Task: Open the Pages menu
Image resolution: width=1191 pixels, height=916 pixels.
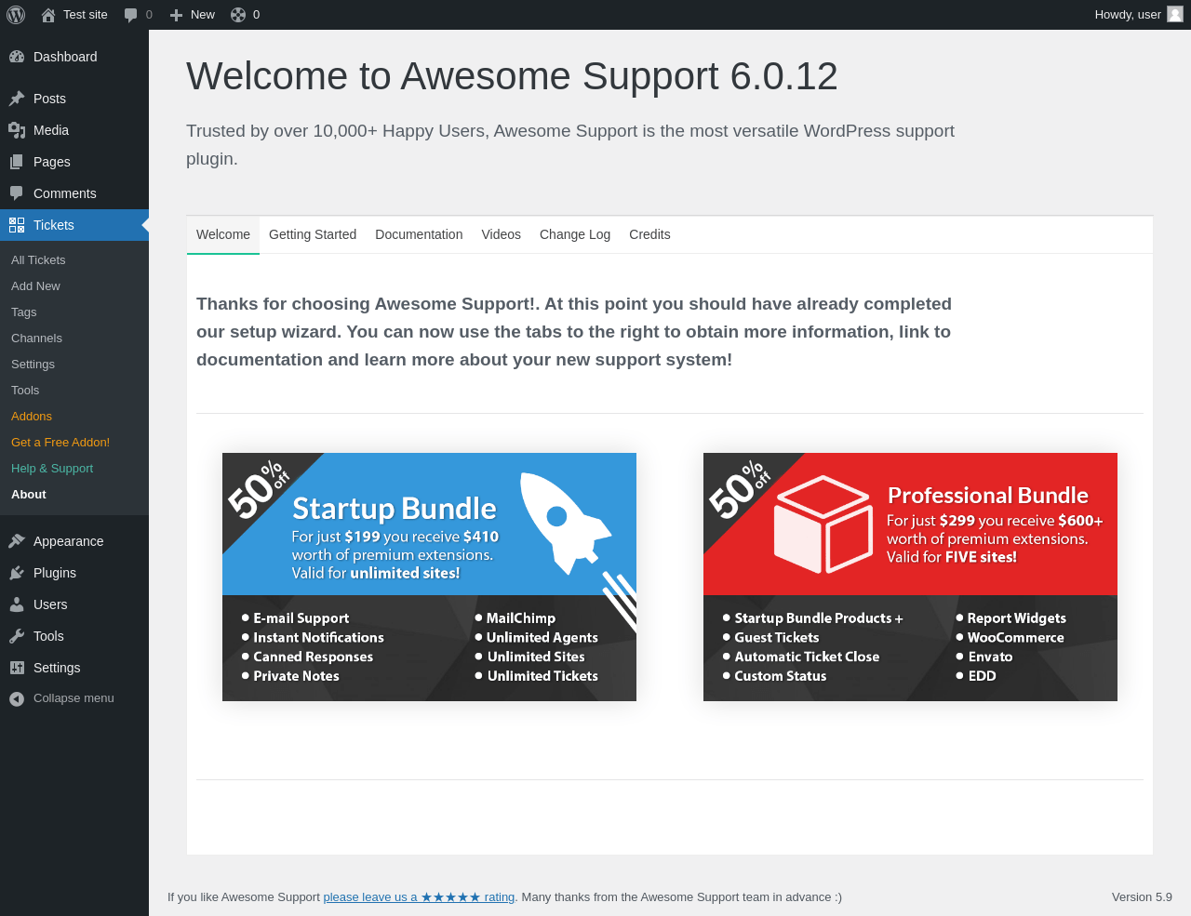Action: pos(74,162)
